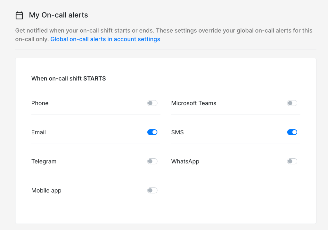Click the My On-call alerts heading

click(x=58, y=15)
